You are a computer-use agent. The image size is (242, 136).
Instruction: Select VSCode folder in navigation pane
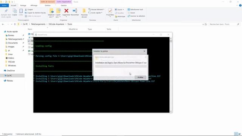(x=11, y=62)
